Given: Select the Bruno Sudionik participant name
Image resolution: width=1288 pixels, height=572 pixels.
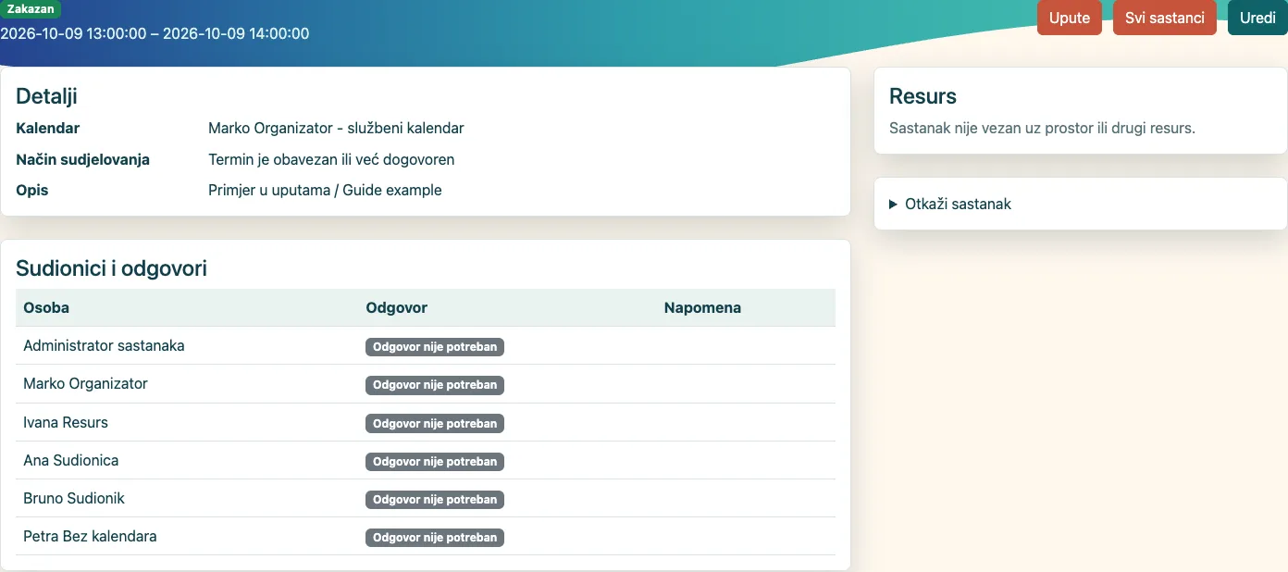Looking at the screenshot, I should pyautogui.click(x=74, y=498).
